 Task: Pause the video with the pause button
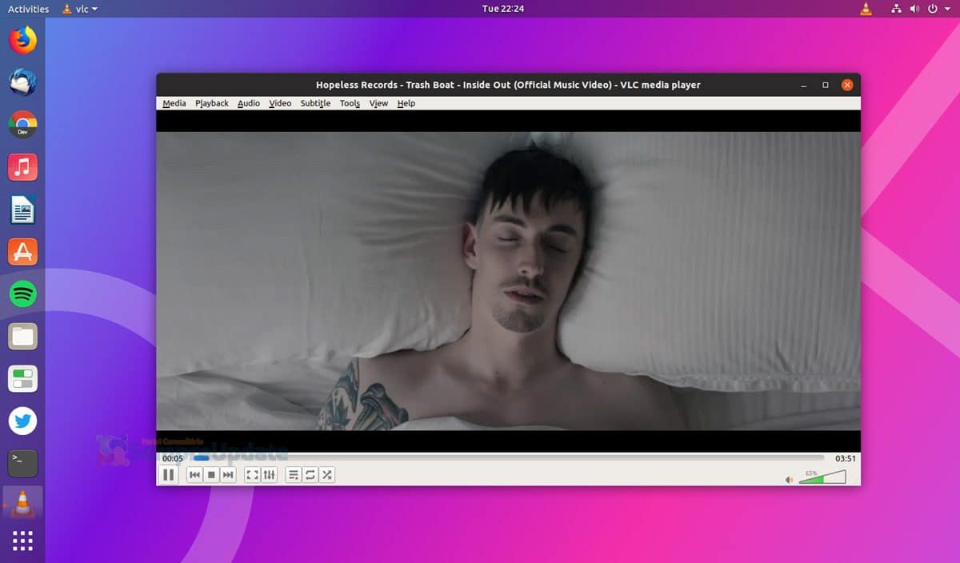click(x=168, y=475)
